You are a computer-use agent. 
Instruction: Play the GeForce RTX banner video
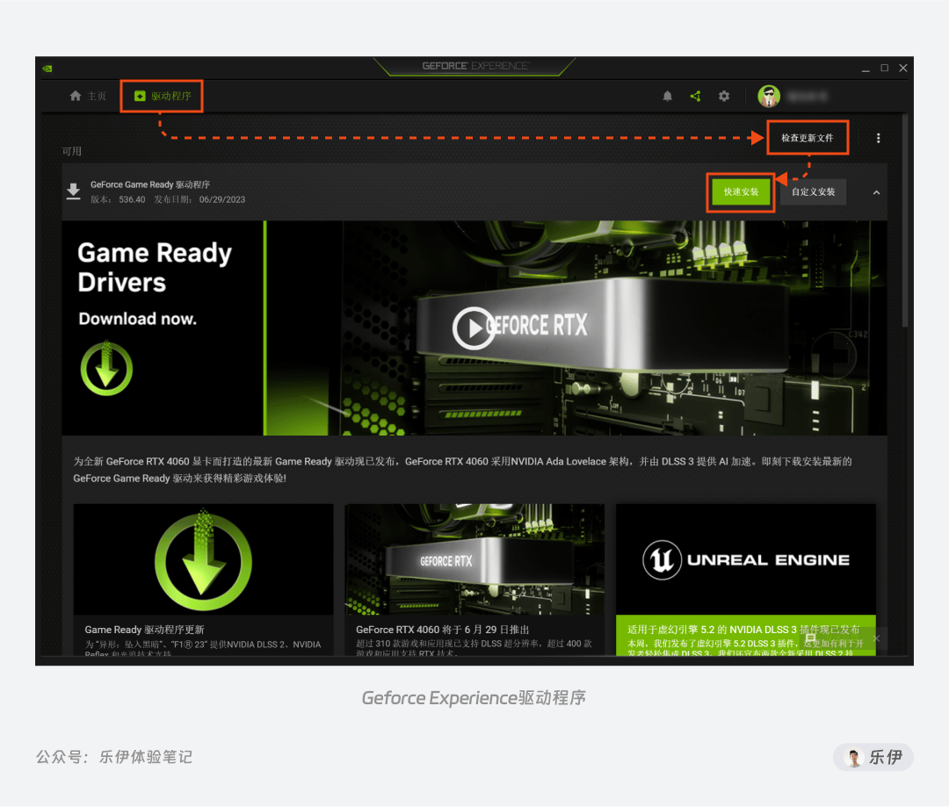coord(474,328)
